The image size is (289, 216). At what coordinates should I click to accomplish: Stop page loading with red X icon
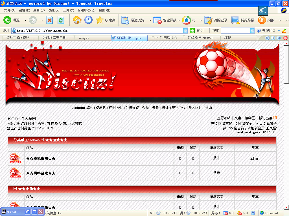coord(49,20)
